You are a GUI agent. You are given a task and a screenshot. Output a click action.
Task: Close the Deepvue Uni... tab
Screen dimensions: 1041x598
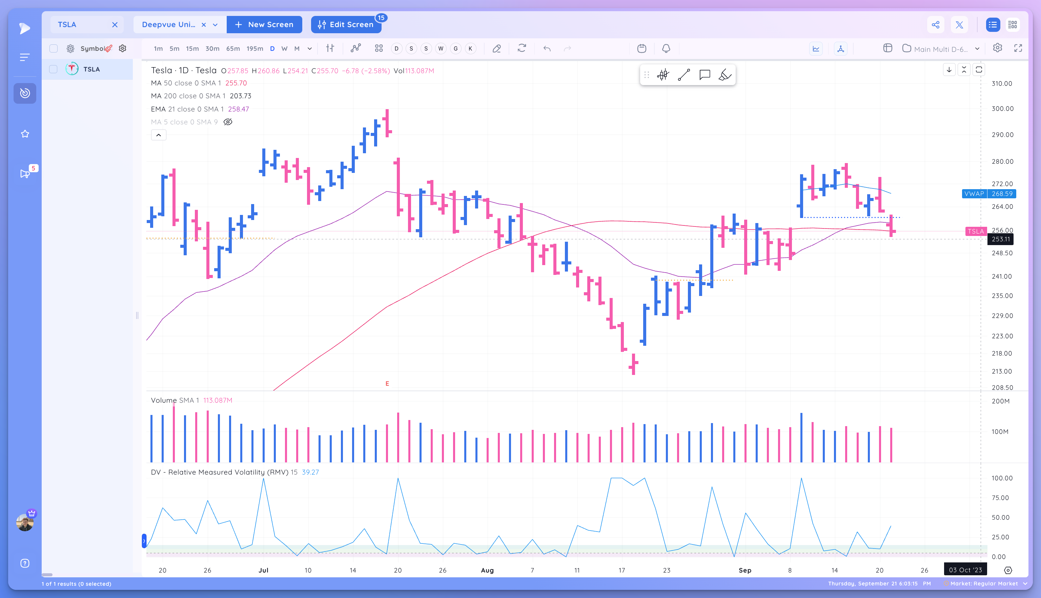tap(204, 25)
